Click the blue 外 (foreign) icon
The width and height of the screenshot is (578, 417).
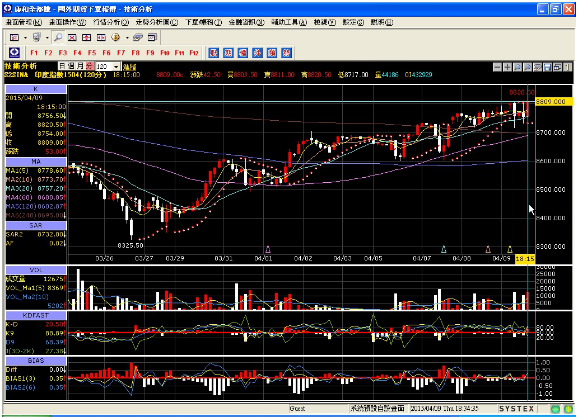(x=257, y=53)
